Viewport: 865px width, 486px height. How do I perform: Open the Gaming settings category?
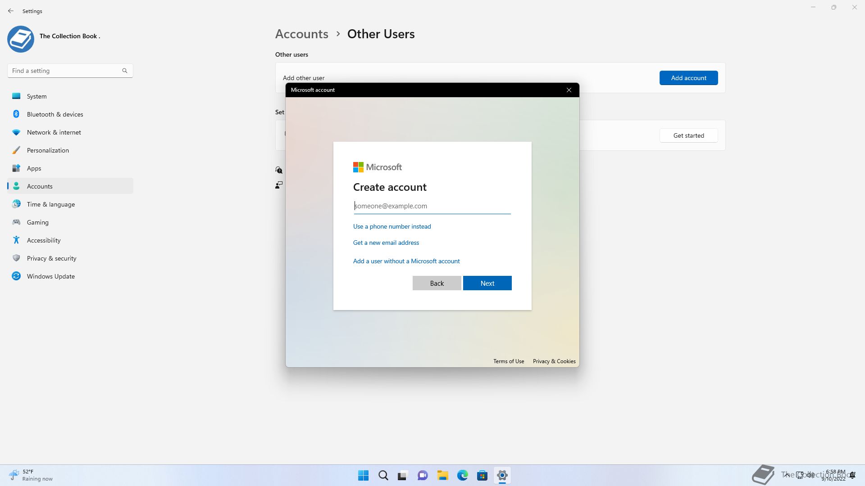pyautogui.click(x=37, y=222)
